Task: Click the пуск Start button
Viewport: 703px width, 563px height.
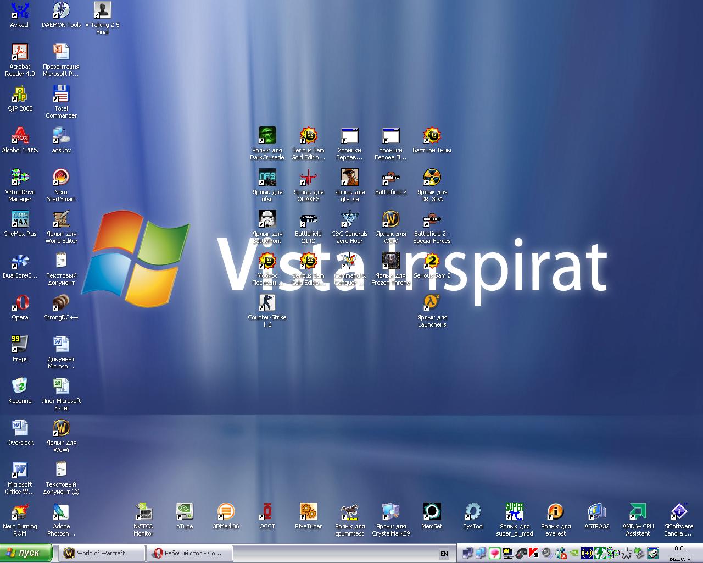Action: click(26, 553)
